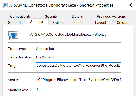The image size is (136, 96).
Task: Go to the Previous Versions tab
Action: pos(111,16)
